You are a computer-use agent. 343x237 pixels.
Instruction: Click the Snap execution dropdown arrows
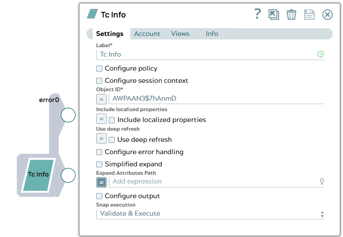pos(322,214)
